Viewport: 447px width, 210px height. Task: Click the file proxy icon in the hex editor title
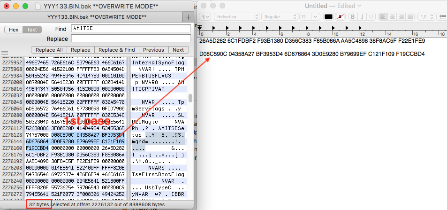click(38, 6)
